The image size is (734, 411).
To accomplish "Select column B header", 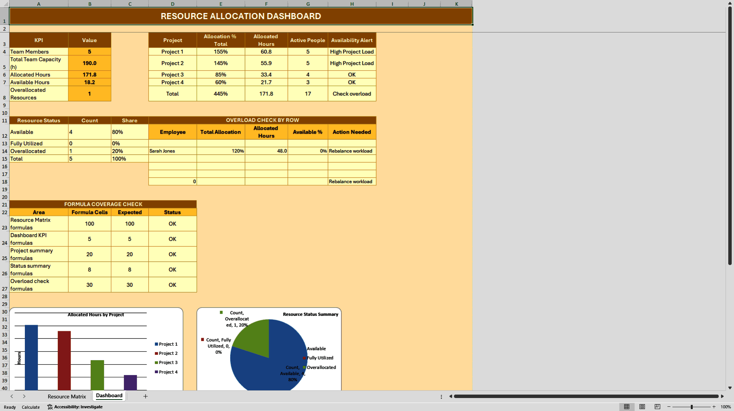I will tap(89, 4).
